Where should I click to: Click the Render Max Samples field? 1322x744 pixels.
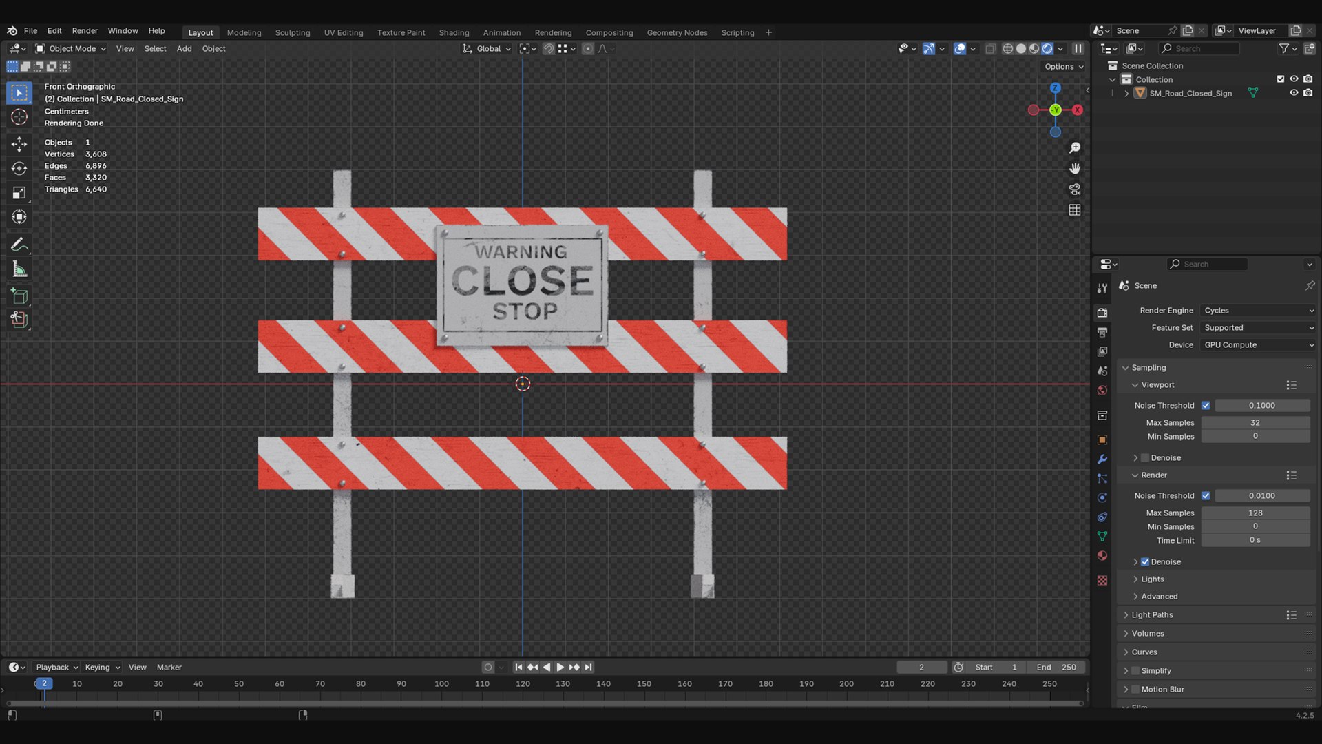coord(1255,513)
